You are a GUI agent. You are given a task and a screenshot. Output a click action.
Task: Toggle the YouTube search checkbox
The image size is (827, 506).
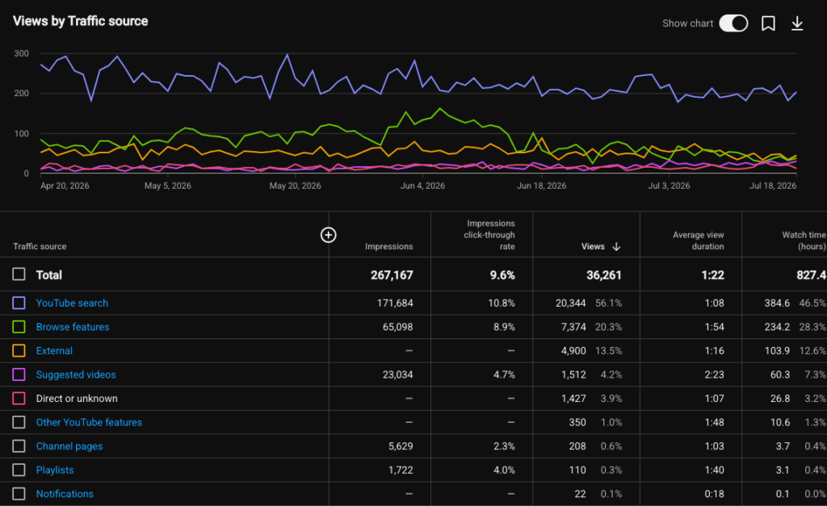19,303
